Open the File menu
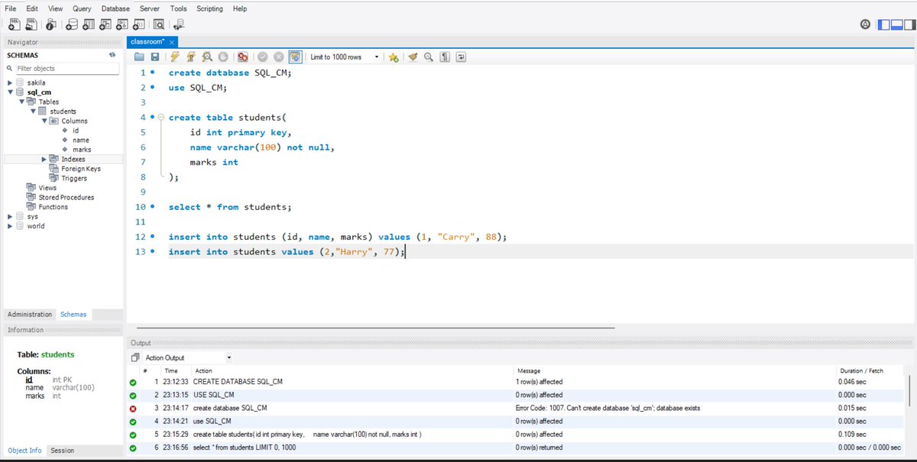Viewport: 917px width, 462px height. click(x=11, y=8)
